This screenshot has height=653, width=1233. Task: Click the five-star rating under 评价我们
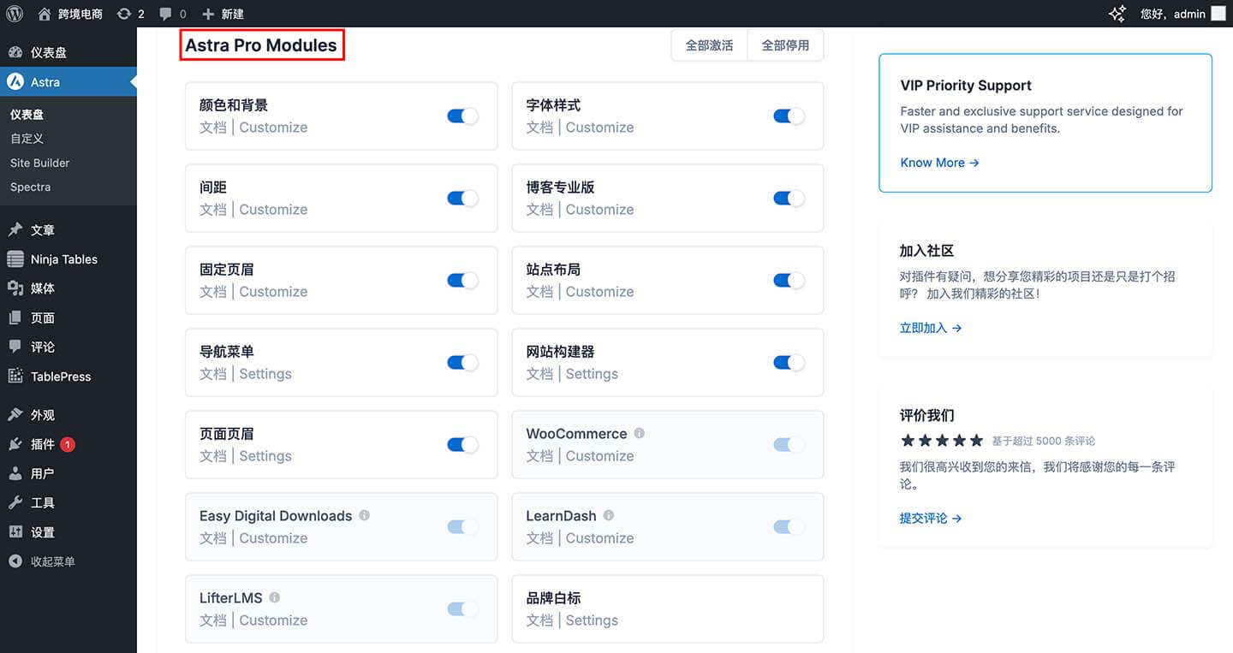[942, 441]
